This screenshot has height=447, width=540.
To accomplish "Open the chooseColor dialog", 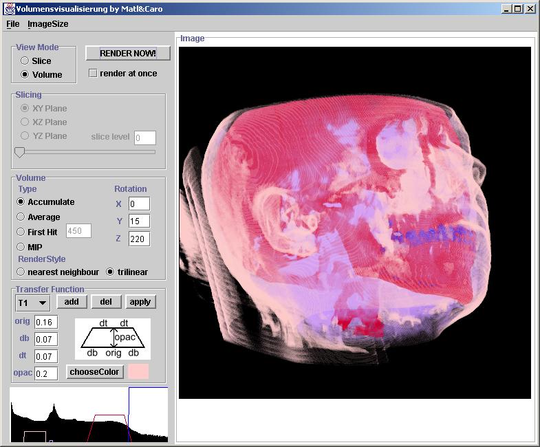I will coord(95,372).
